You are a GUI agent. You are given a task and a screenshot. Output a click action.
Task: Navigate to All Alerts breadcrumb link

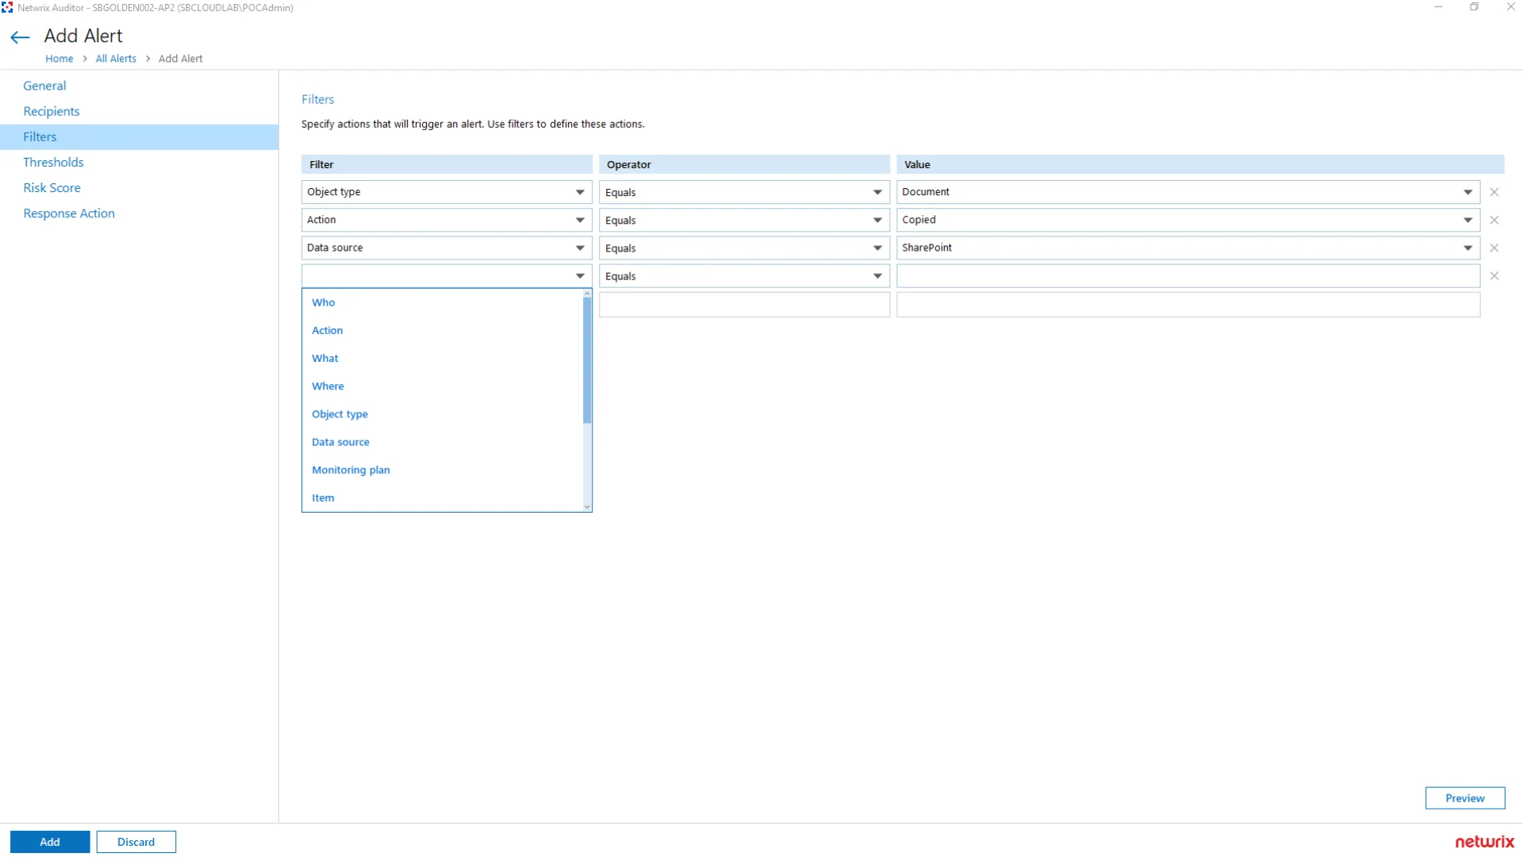116,59
